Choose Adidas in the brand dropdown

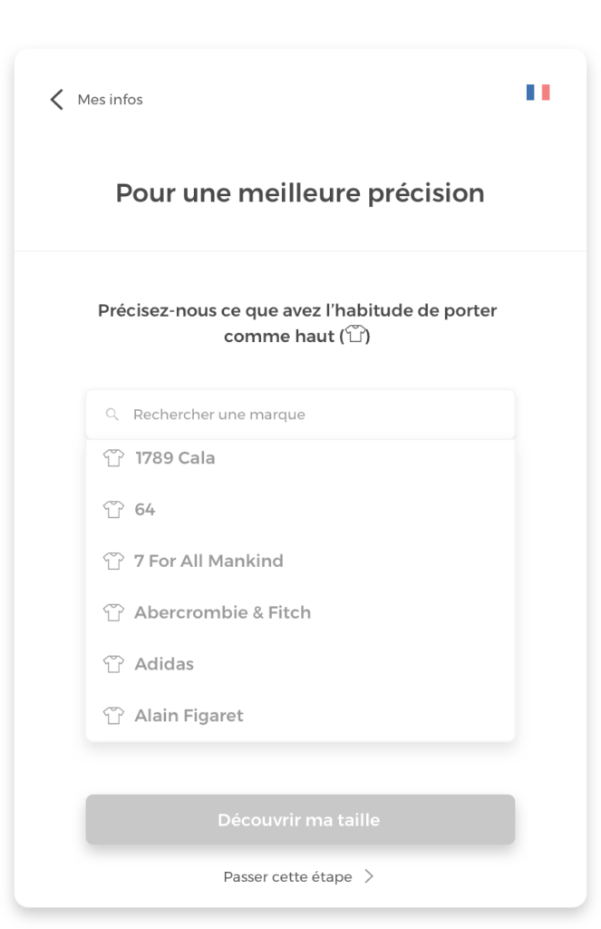coord(164,664)
